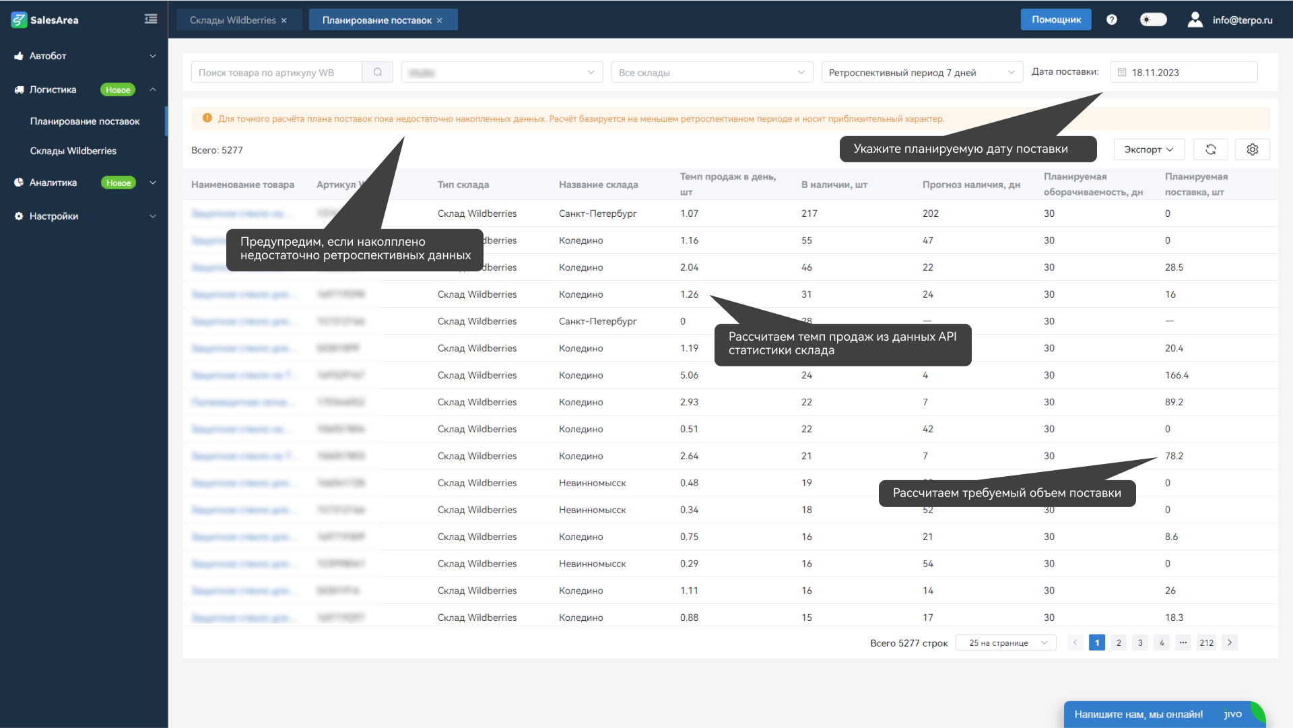Click the Наименование товара column header
Screen dimensions: 1293x728
coord(242,185)
